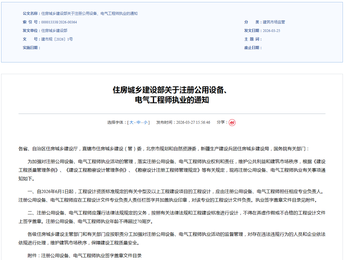Click the 废止日期 label
The width and height of the screenshot is (344, 260).
click(253, 48)
